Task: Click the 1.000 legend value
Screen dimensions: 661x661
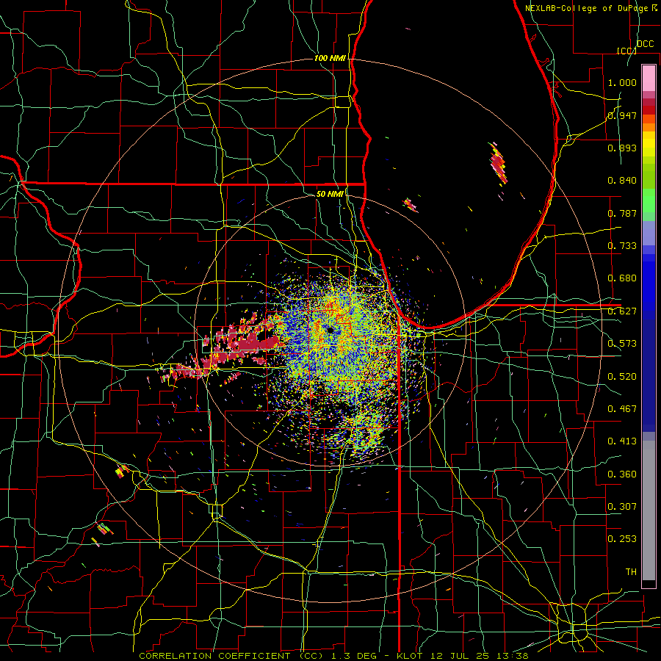Action: 622,83
